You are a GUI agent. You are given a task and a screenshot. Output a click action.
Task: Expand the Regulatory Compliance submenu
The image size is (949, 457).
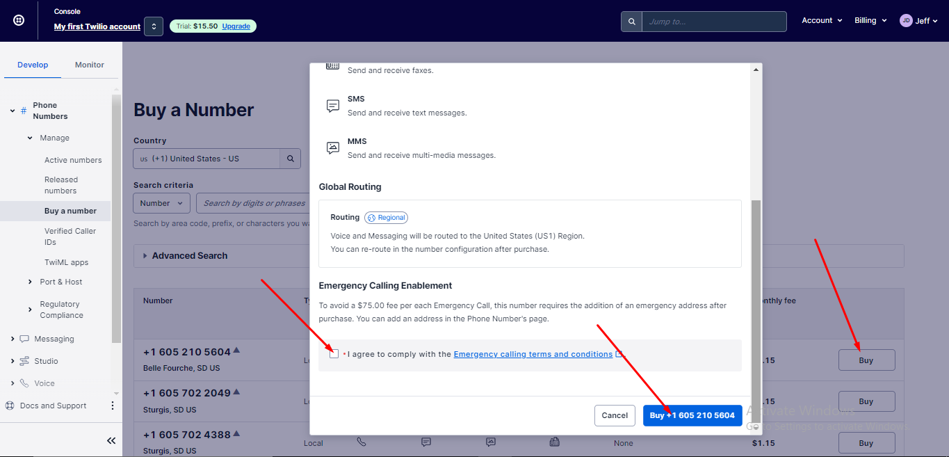tap(30, 310)
